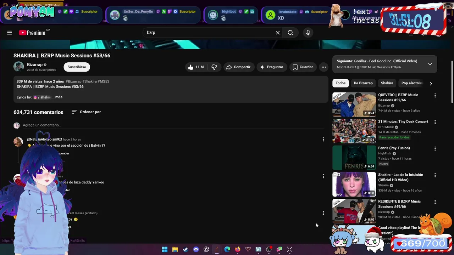Open the Preguntar AI button
The height and width of the screenshot is (255, 454).
point(271,67)
